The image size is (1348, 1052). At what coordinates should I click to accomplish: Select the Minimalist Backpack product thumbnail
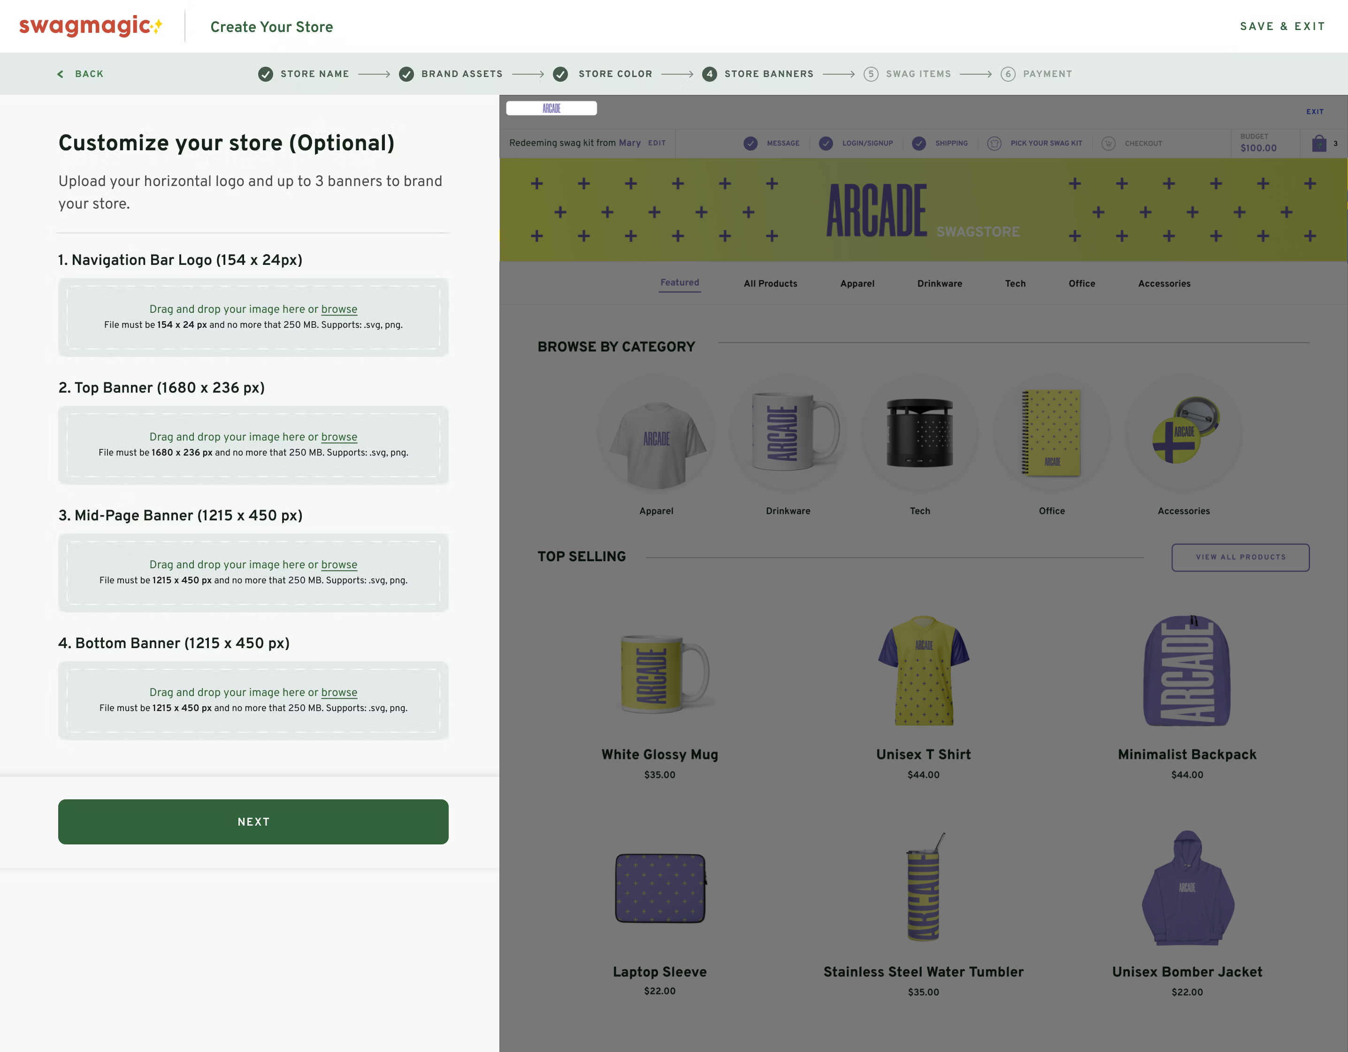1187,670
